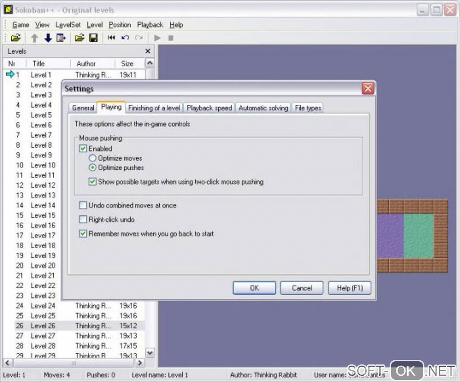Viewport: 460px width, 382px height.
Task: Rewind to start using the skip-back icon
Action: [111, 38]
